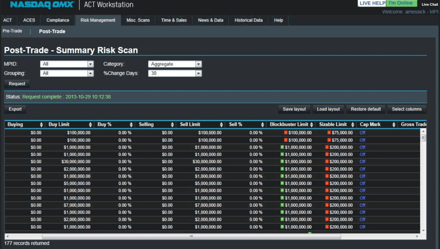Click the $7,000,000.00 Sell Limit cell
The height and width of the screenshot is (249, 440).
point(200,205)
